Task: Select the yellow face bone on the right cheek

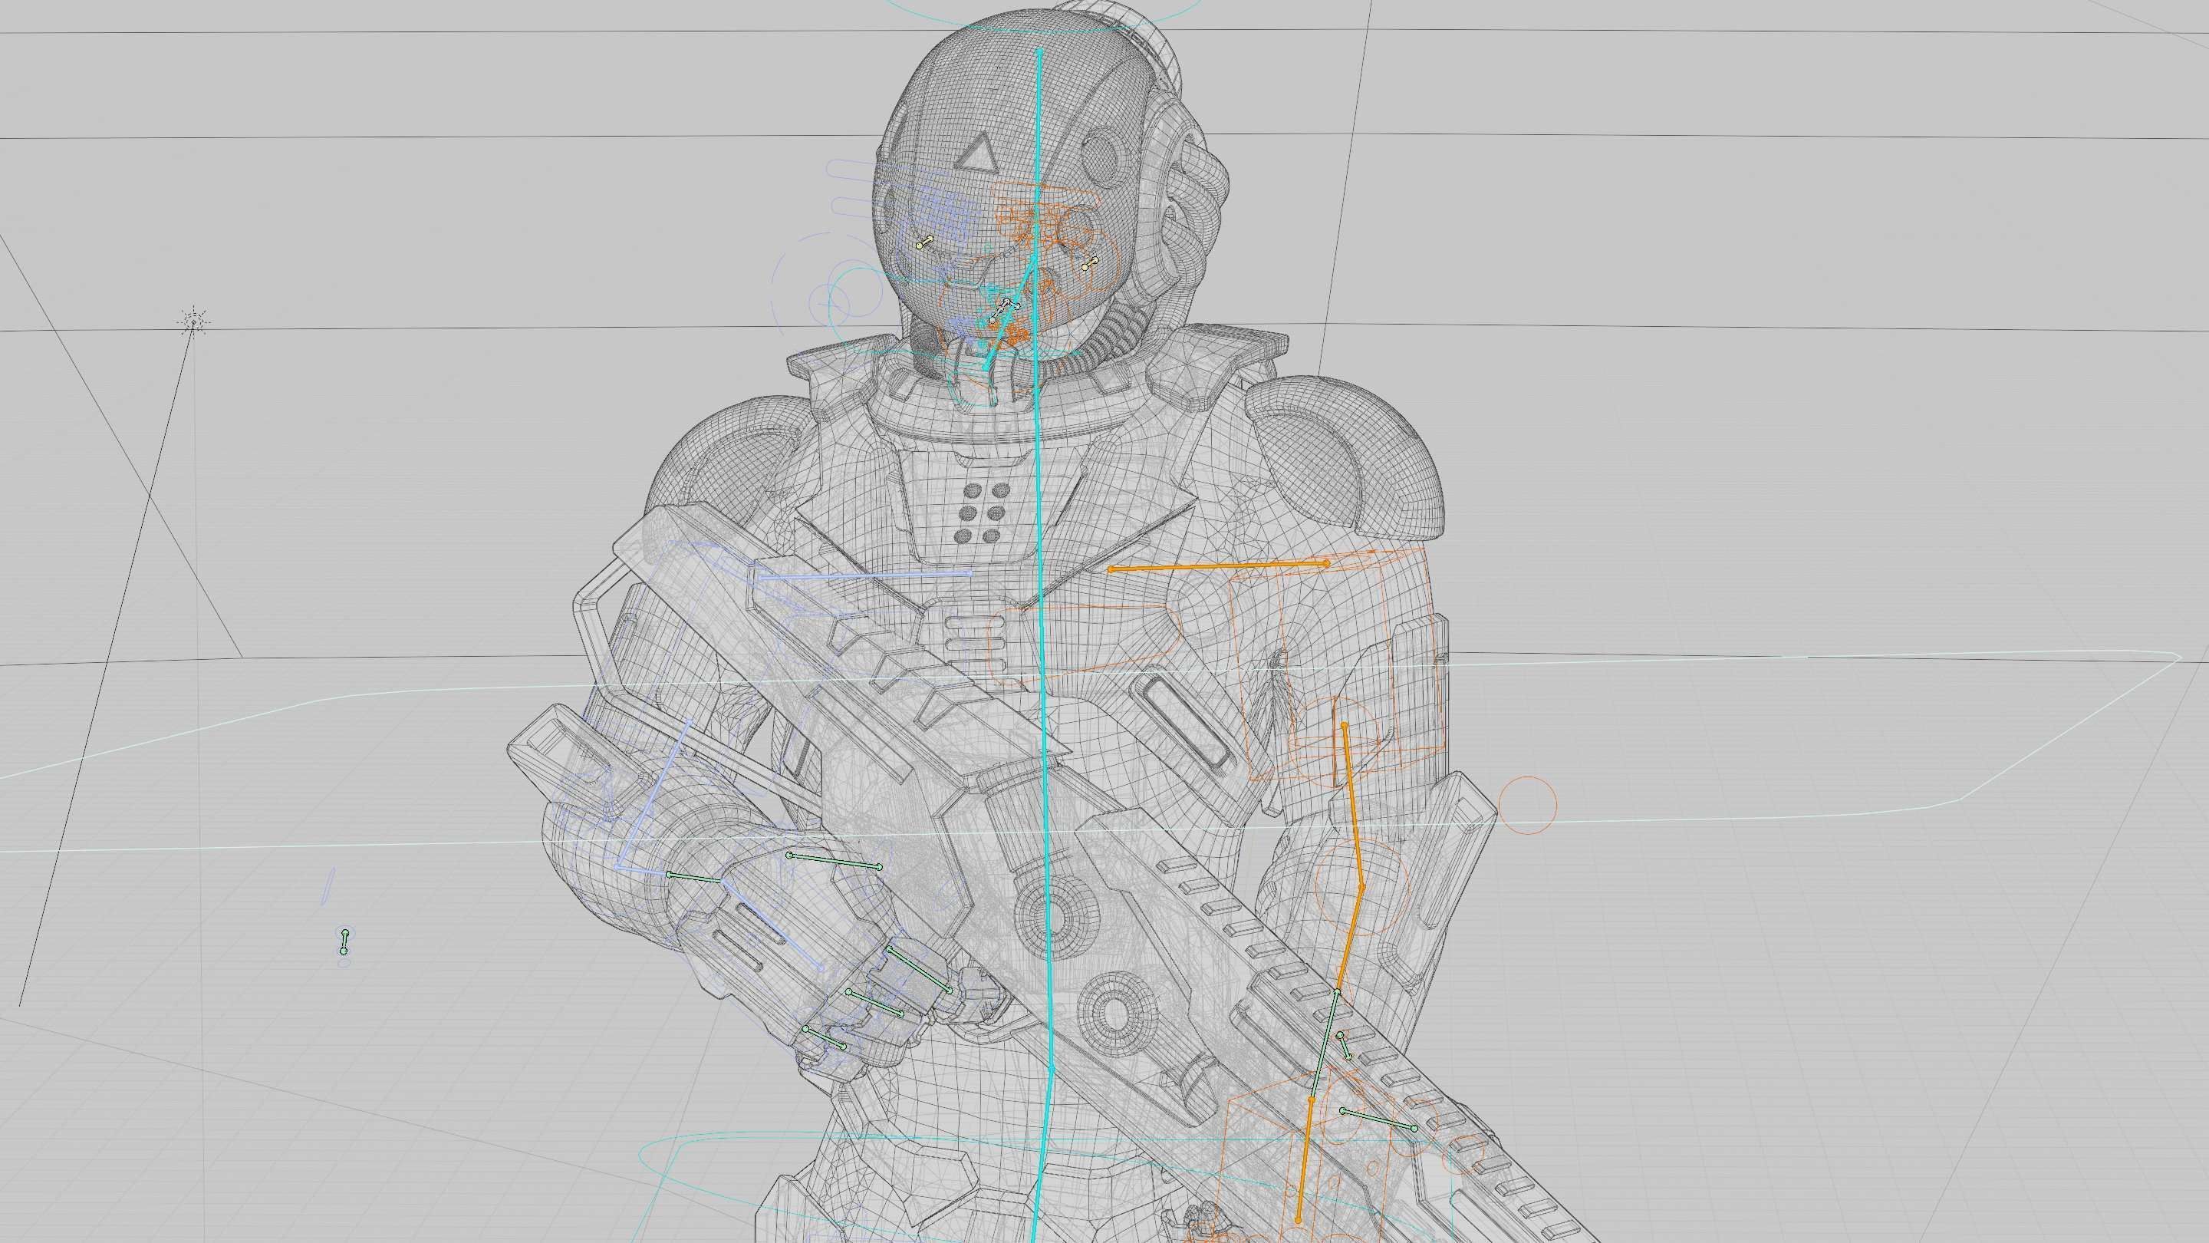Action: (1090, 263)
